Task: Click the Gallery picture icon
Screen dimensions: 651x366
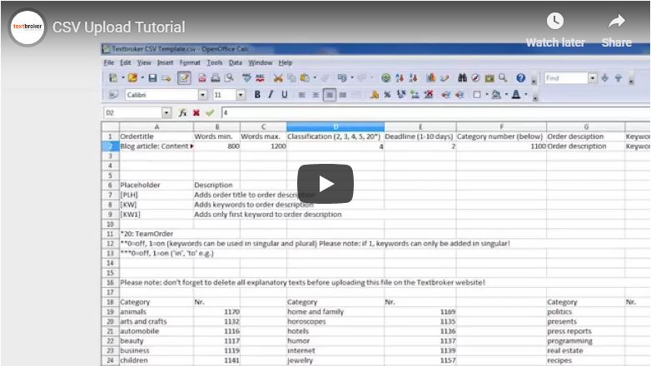Action: pyautogui.click(x=489, y=77)
